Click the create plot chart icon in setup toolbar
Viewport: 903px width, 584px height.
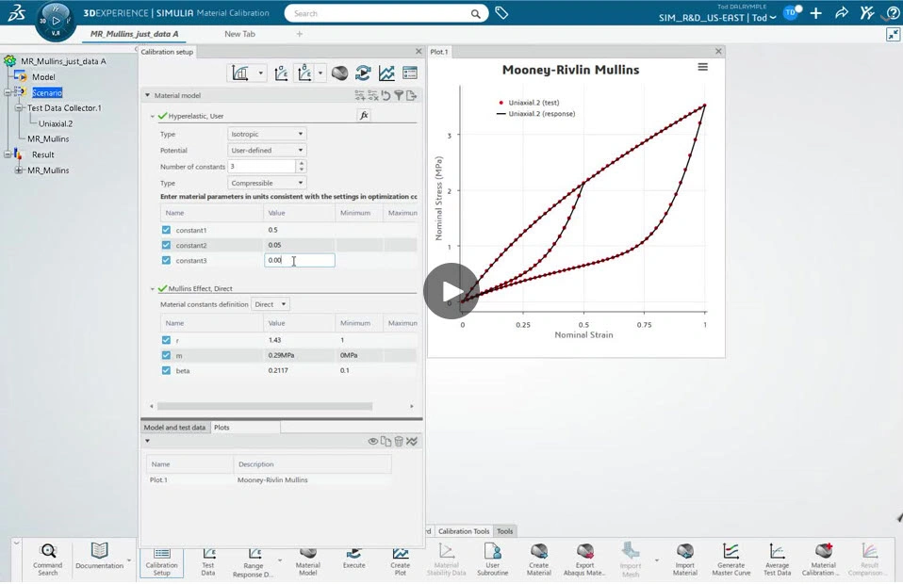click(387, 73)
